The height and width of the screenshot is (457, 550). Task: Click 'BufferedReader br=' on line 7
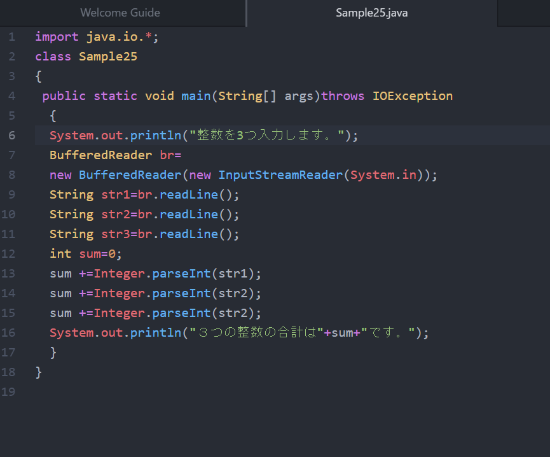(115, 155)
